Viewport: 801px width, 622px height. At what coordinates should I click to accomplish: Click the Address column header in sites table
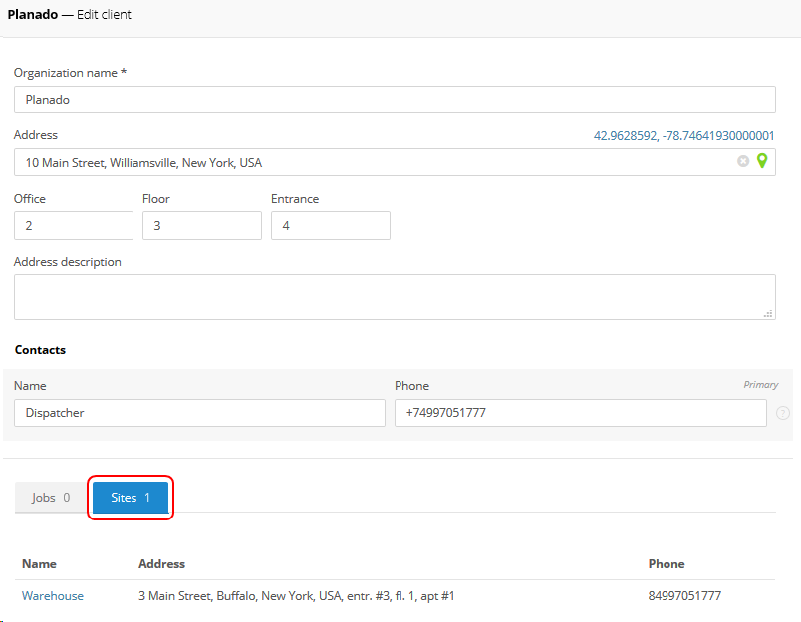162,564
